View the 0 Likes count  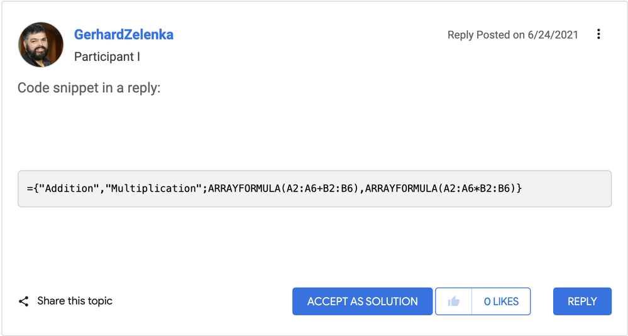point(502,301)
